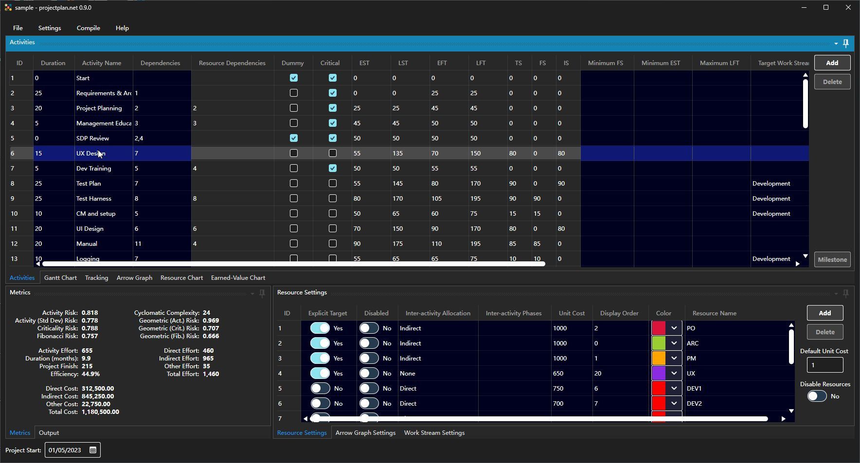Open color dropdown for PM resource
Screen dimensions: 860x463
[x=674, y=358]
